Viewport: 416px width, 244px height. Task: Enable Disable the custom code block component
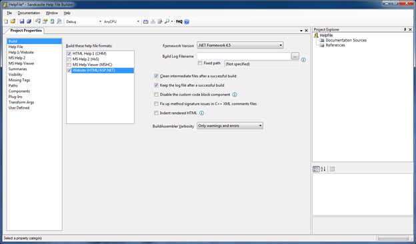click(x=156, y=95)
